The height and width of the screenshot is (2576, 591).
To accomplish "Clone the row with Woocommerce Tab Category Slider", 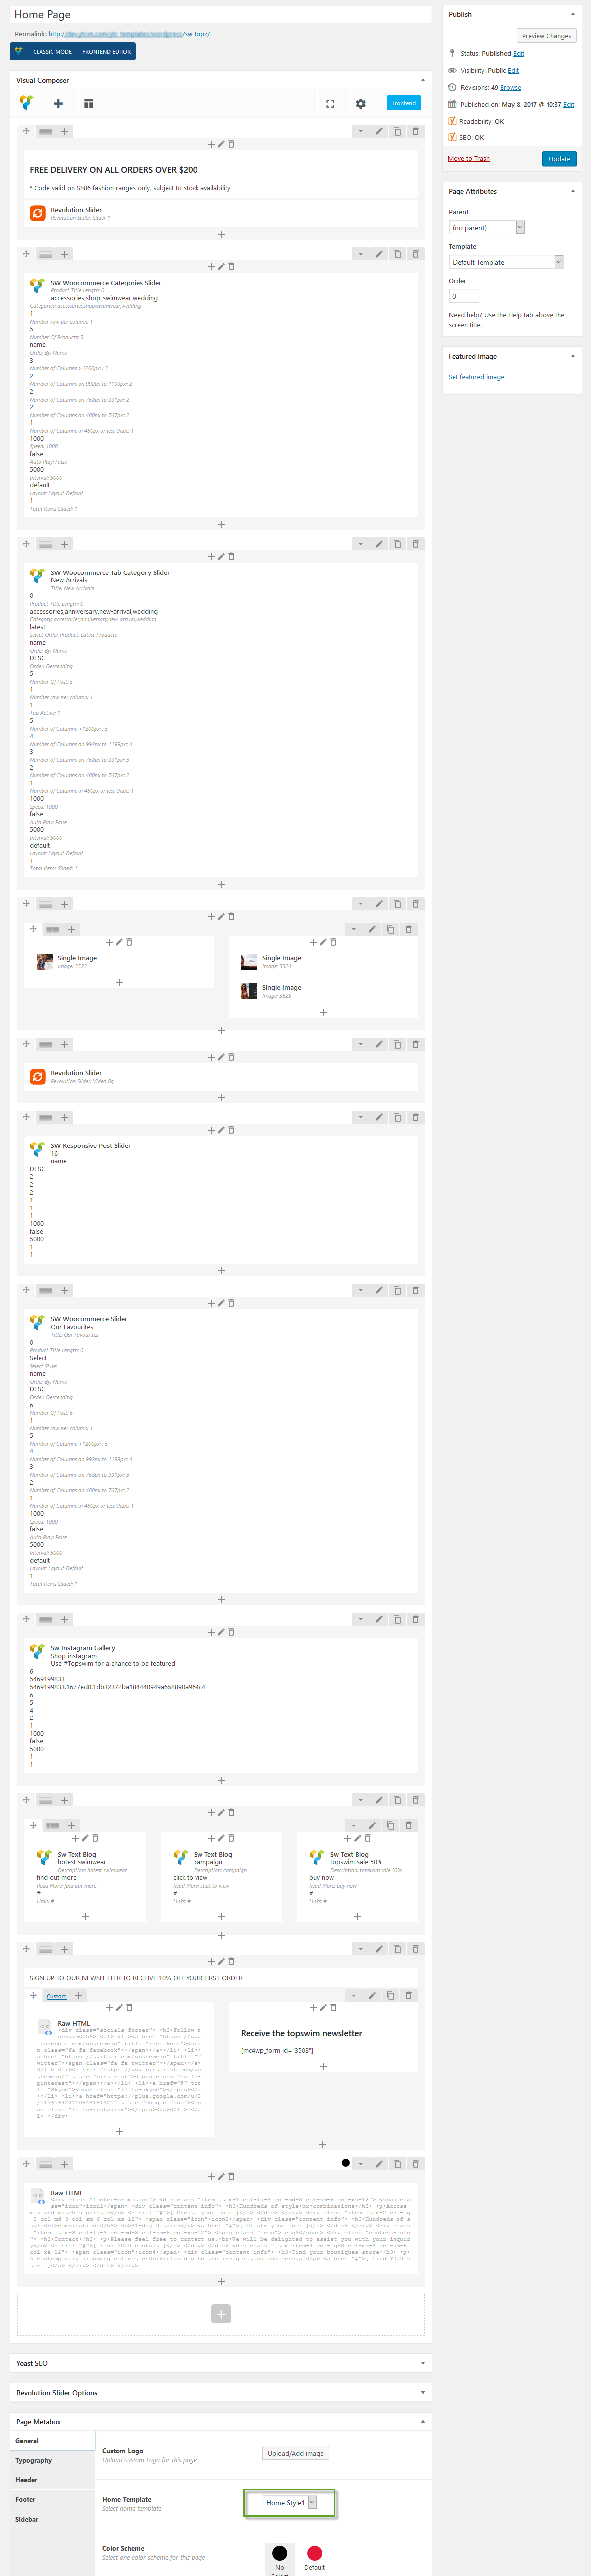I will (397, 544).
